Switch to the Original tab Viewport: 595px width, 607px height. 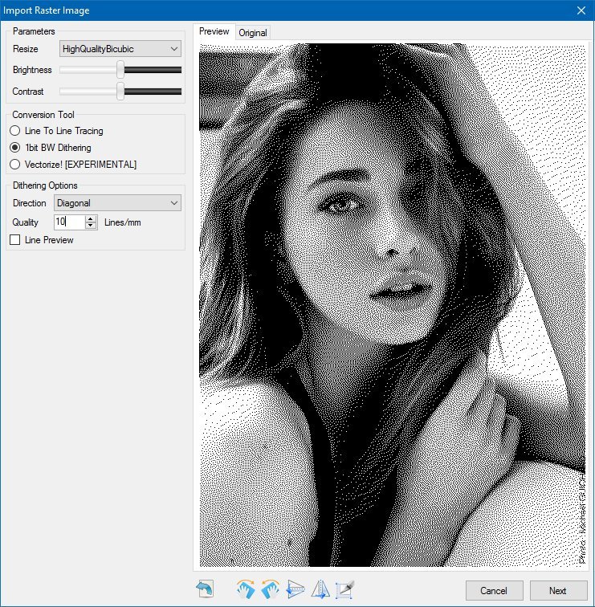[253, 33]
